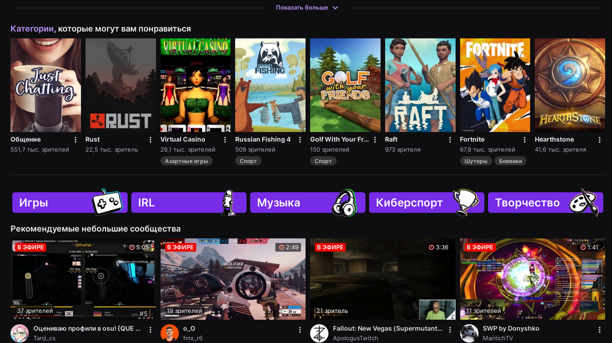The width and height of the screenshot is (612, 343).
Task: Click the Hearthstone category title
Action: coord(554,139)
